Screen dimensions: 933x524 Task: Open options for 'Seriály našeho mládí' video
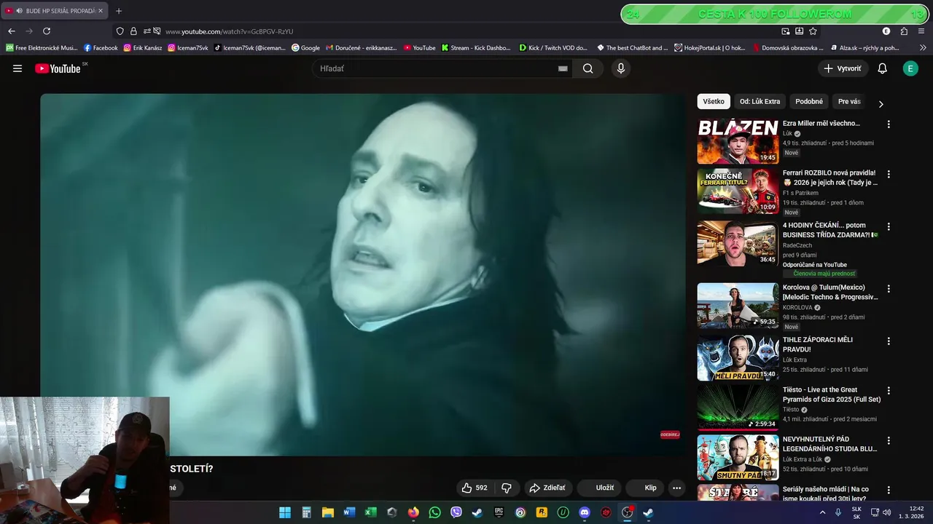tap(889, 491)
